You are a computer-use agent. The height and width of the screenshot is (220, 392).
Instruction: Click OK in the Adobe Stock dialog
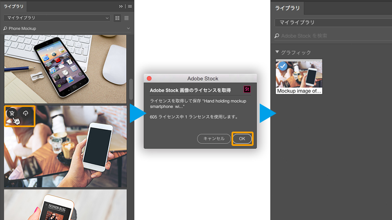click(x=242, y=139)
